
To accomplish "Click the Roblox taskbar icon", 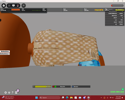I will click(88, 98).
